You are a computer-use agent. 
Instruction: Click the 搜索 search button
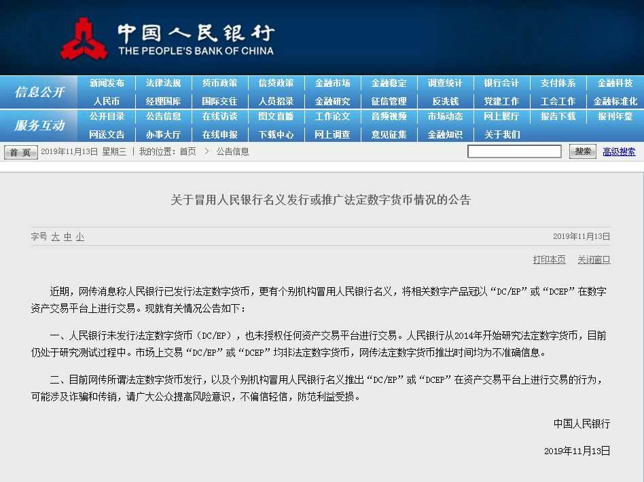(x=582, y=151)
